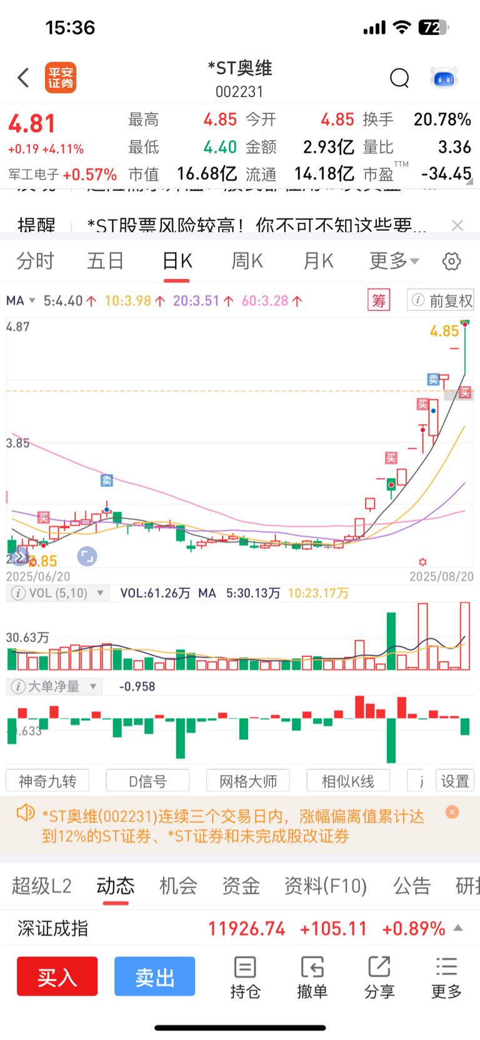Expand chart with the fullscreen icon

pyautogui.click(x=87, y=556)
